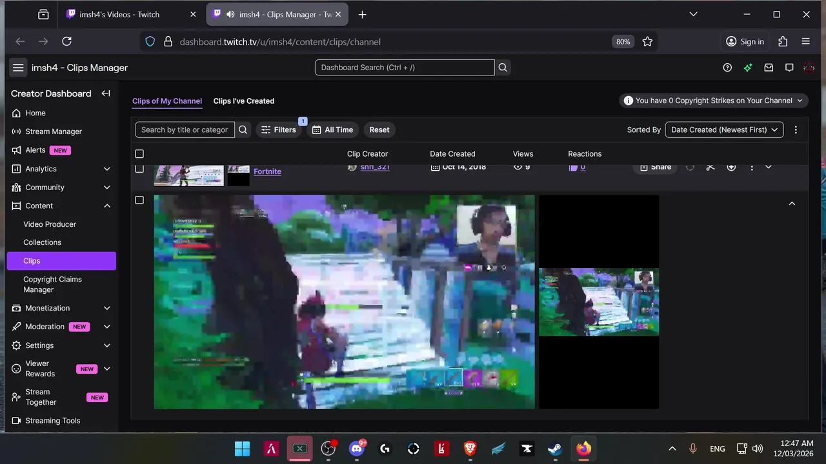Expand the Settings sidebar section
The height and width of the screenshot is (464, 826).
pos(107,345)
